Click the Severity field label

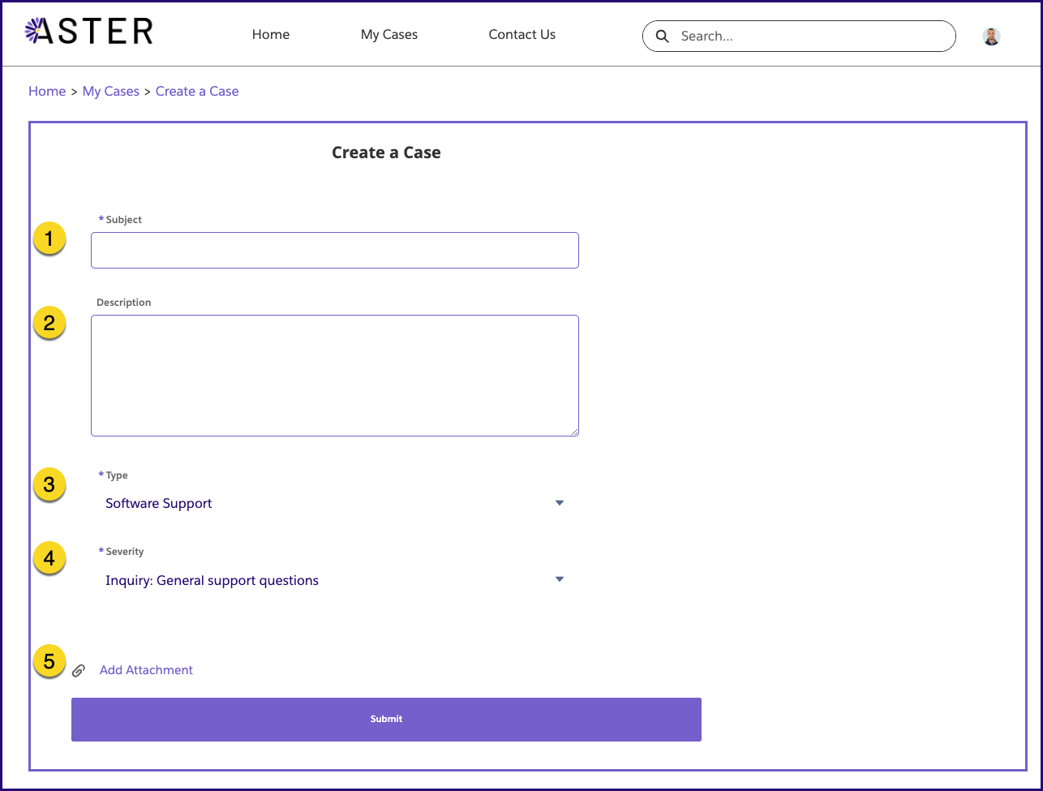[125, 552]
